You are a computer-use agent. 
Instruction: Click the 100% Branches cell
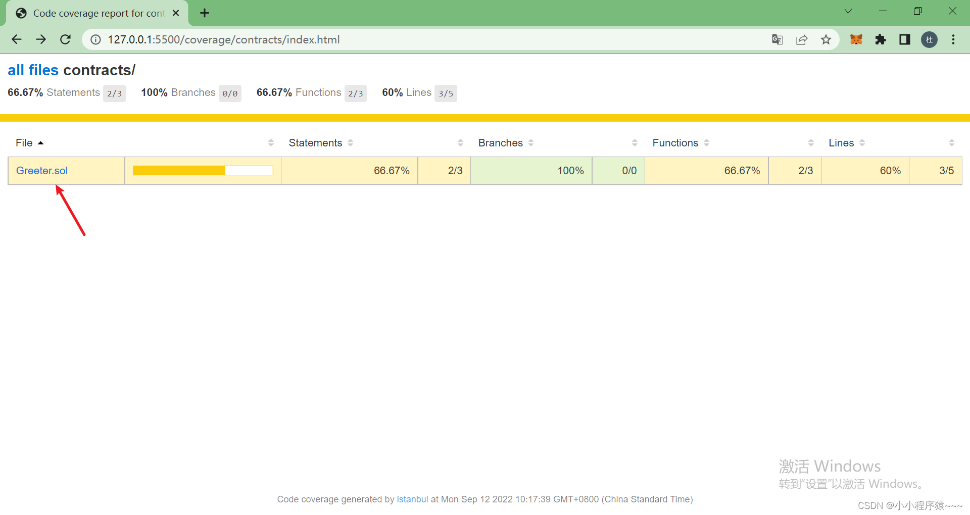pyautogui.click(x=531, y=171)
